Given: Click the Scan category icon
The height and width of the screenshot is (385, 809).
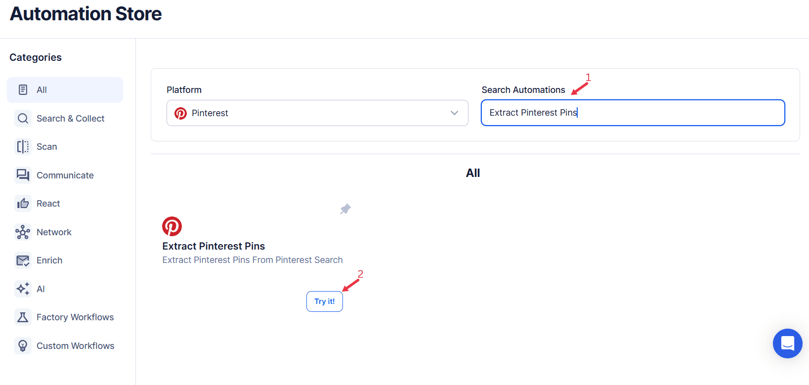Looking at the screenshot, I should pos(23,146).
